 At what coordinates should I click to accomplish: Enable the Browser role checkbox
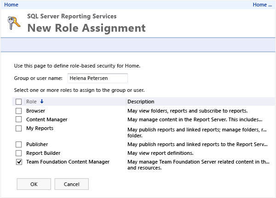point(19,111)
